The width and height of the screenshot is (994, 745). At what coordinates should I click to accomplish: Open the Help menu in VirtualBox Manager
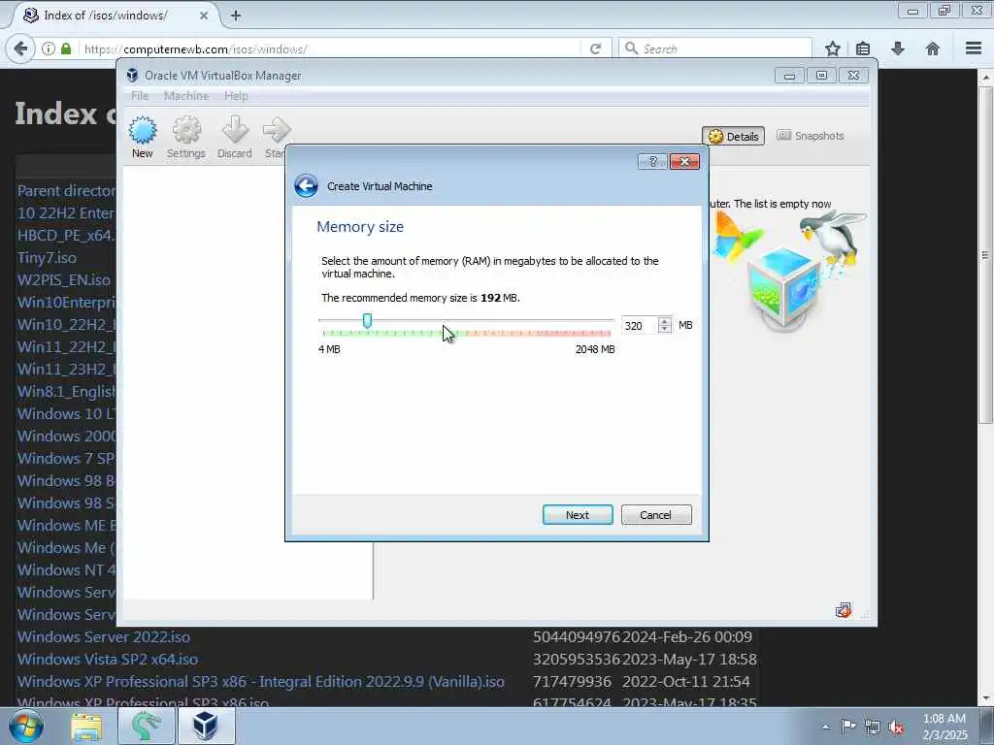pyautogui.click(x=236, y=96)
